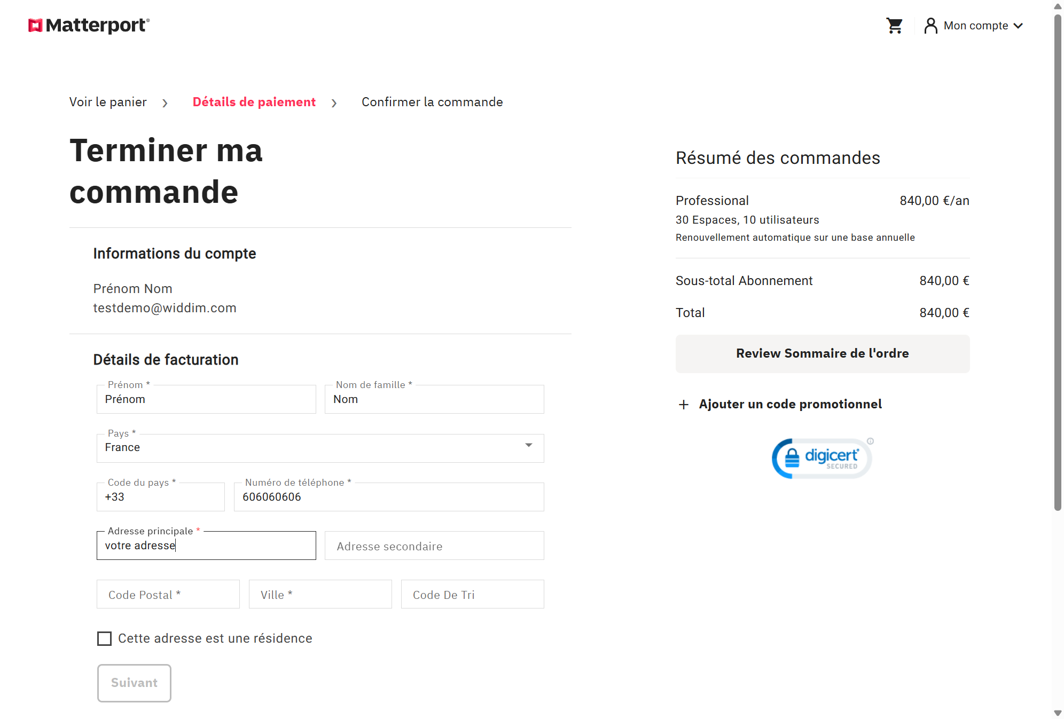Viewport: 1064px width, 719px height.
Task: Click the Sous-total Abonnement label
Action: point(744,281)
